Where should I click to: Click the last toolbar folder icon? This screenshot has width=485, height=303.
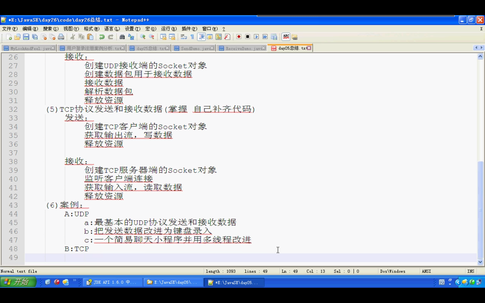pyautogui.click(x=295, y=37)
